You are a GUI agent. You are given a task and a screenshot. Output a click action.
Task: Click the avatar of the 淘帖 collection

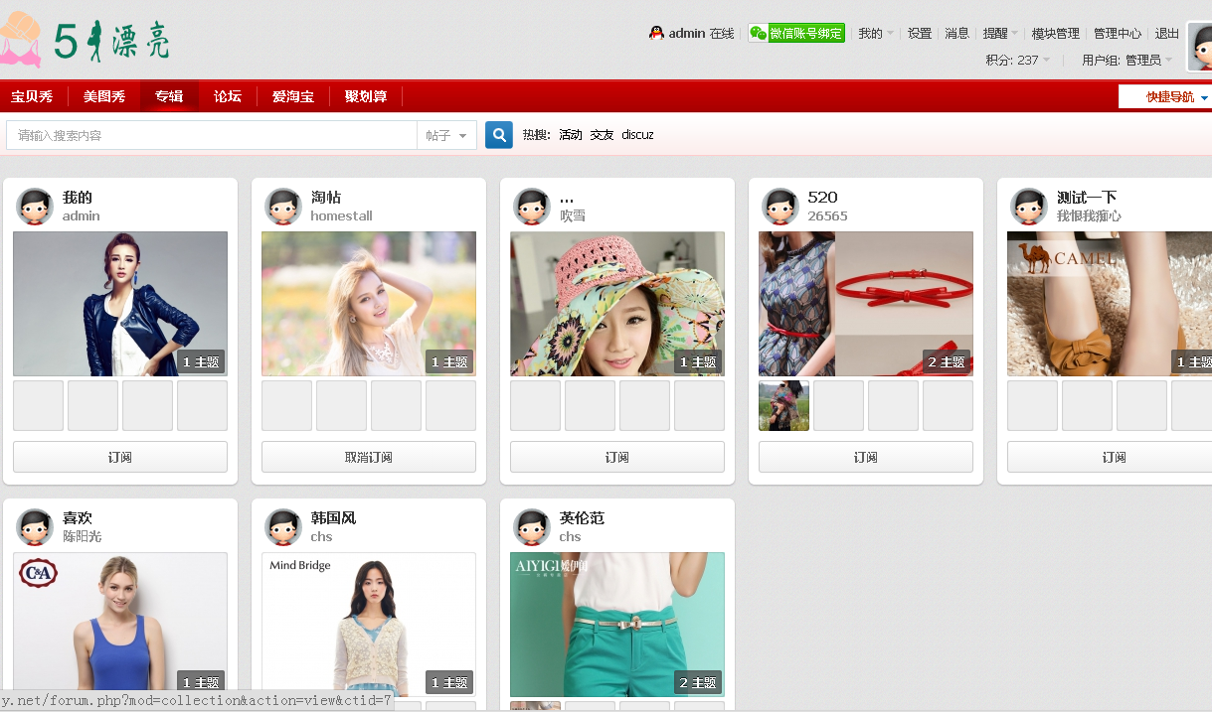pyautogui.click(x=283, y=206)
